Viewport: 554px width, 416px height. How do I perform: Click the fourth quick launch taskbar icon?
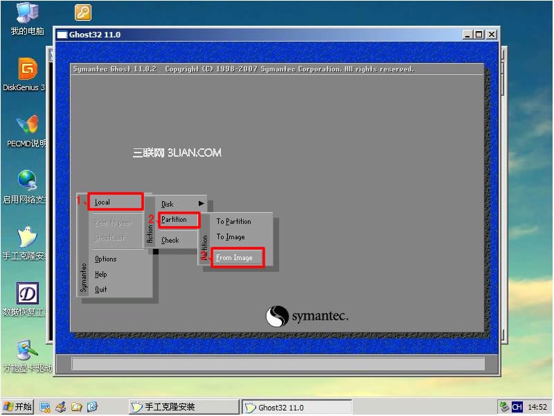[x=92, y=407]
